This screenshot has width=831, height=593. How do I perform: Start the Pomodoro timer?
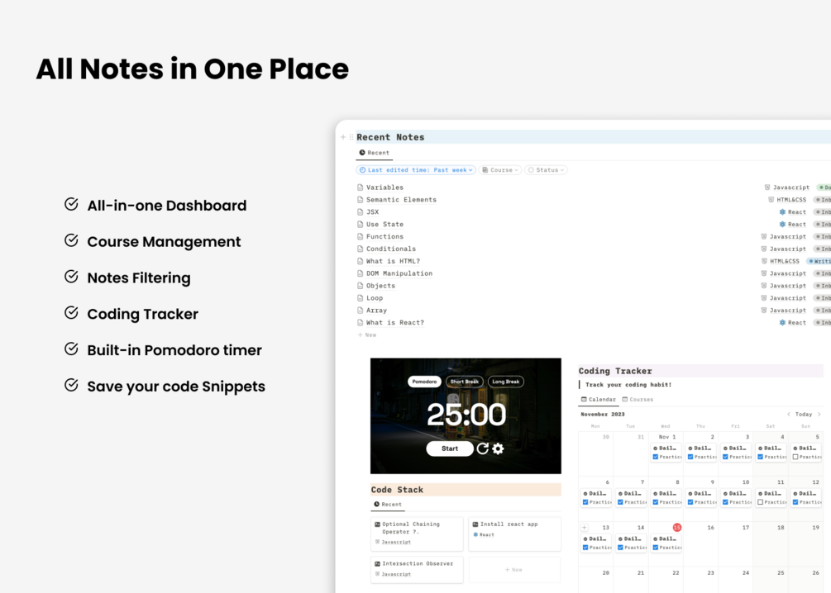[450, 448]
